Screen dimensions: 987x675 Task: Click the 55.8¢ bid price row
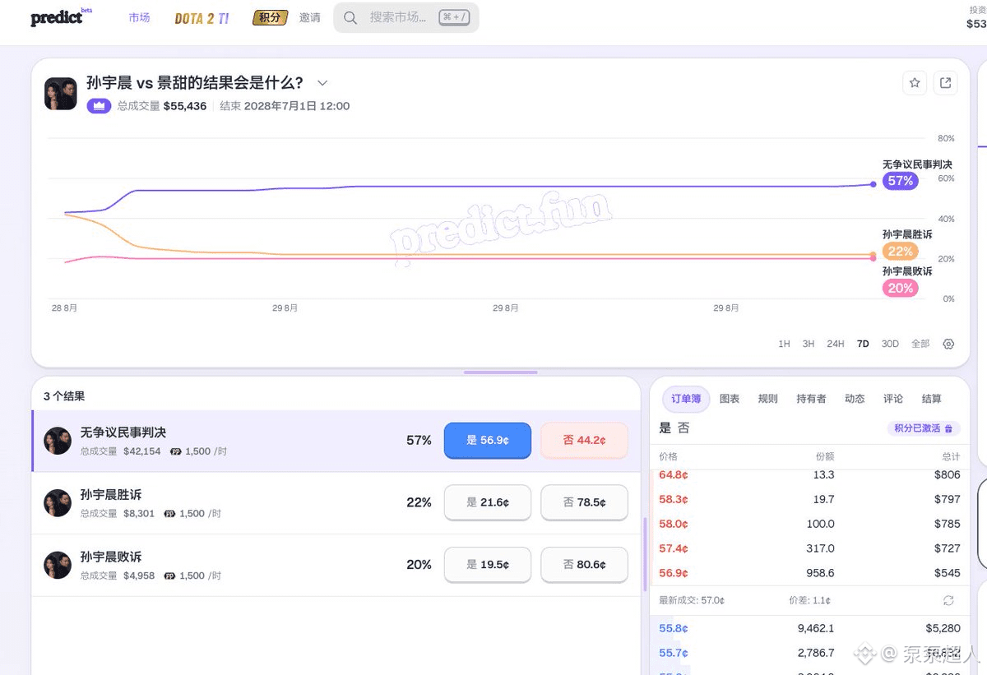pyautogui.click(x=809, y=628)
